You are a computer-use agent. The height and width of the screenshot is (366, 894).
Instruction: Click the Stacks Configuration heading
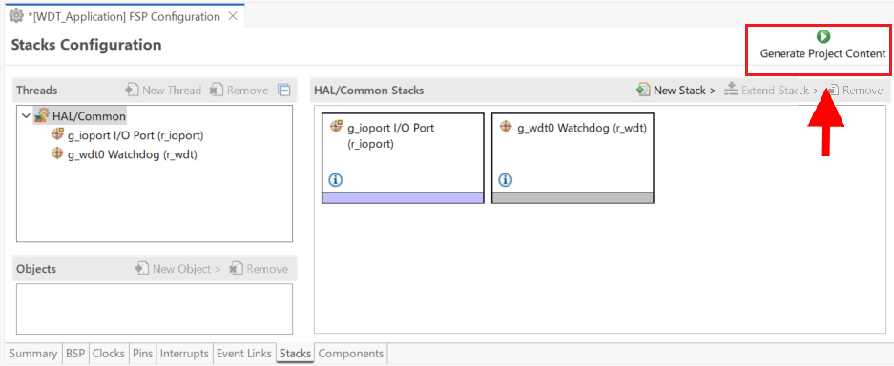pyautogui.click(x=86, y=45)
